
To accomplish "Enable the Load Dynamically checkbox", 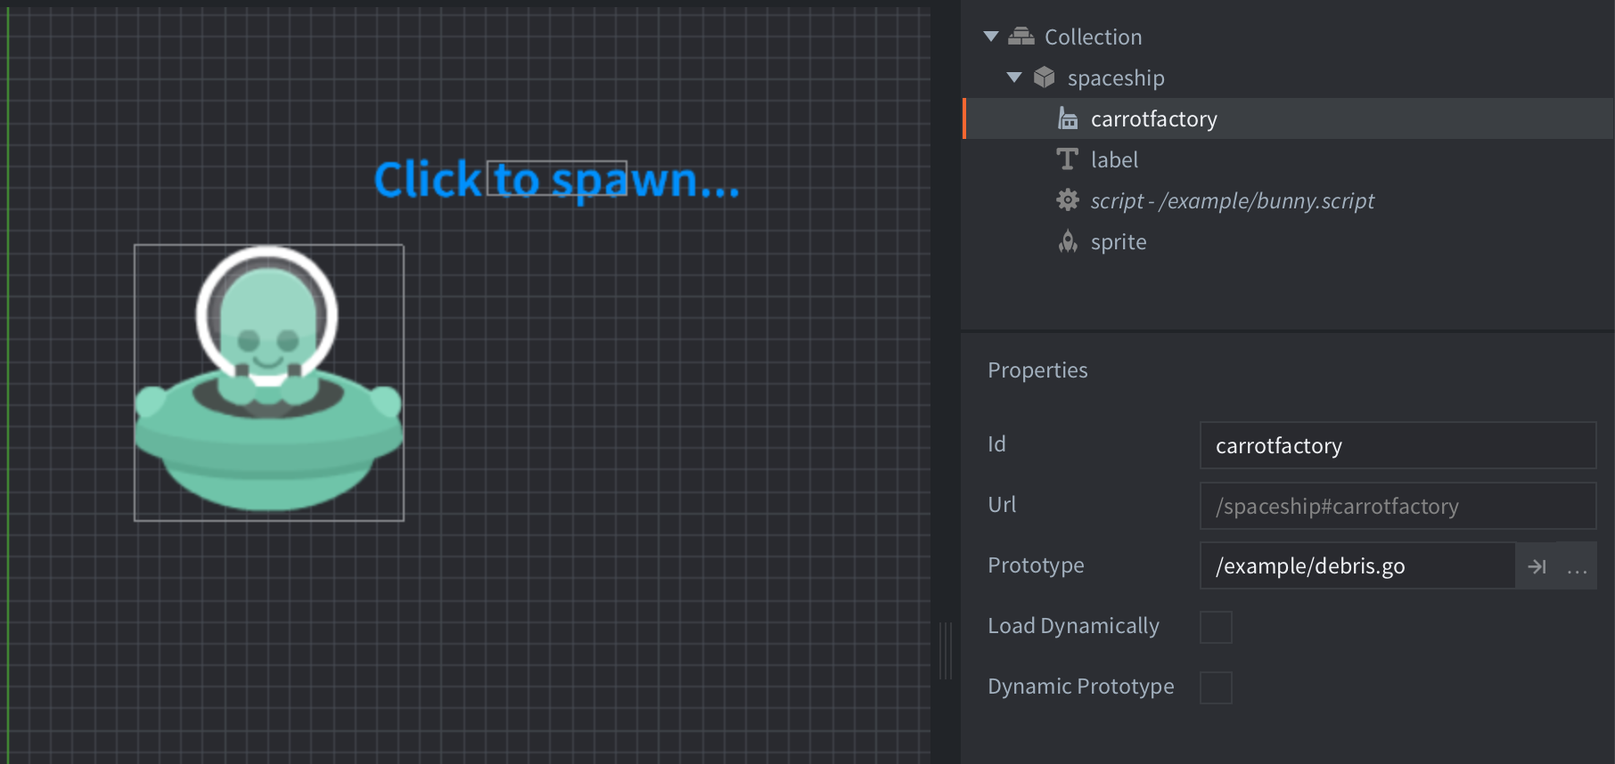I will coord(1216,627).
